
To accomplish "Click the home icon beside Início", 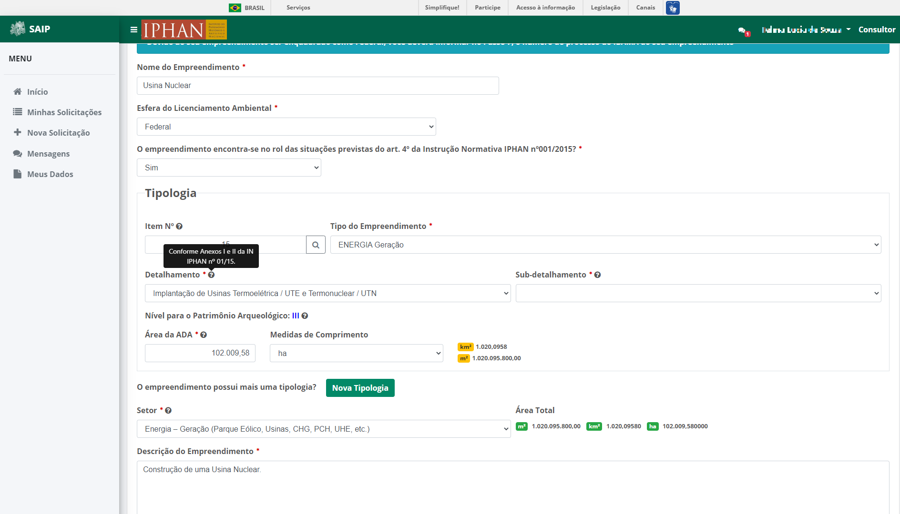I will pos(18,91).
